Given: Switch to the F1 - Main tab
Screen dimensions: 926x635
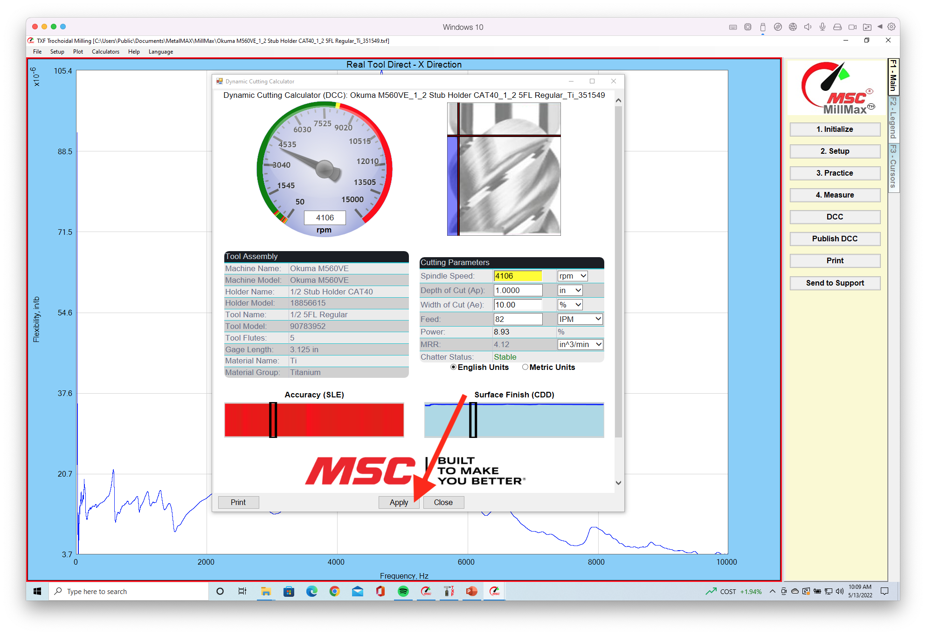Looking at the screenshot, I should (x=893, y=76).
